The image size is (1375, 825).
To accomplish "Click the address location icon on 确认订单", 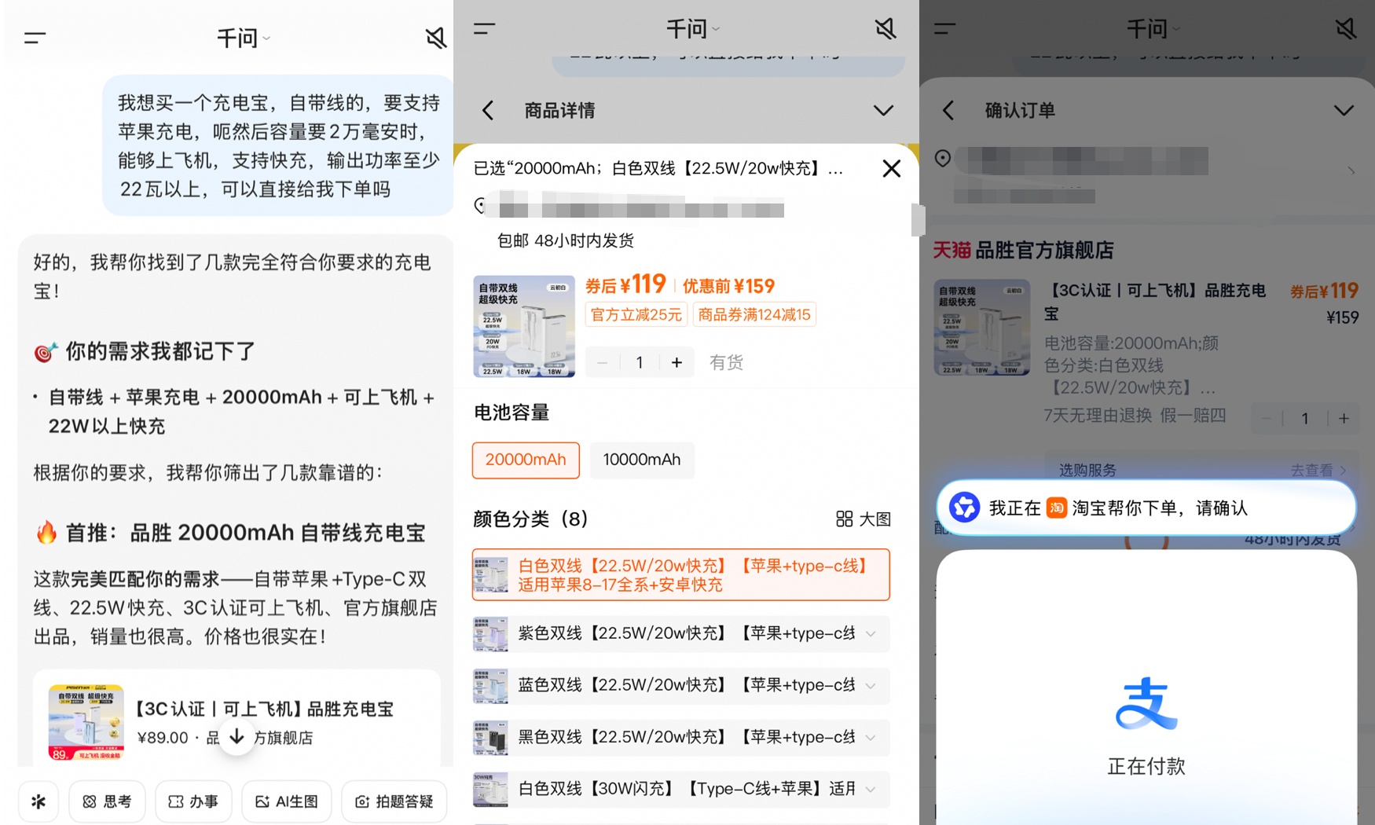I will [x=943, y=159].
